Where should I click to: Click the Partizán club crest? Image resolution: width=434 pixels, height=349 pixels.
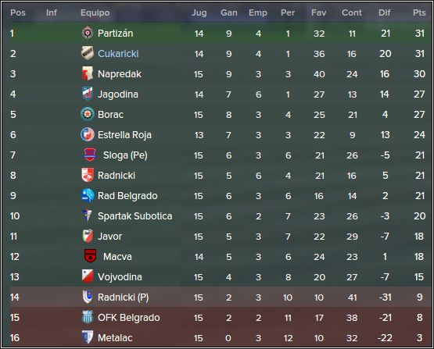click(88, 33)
